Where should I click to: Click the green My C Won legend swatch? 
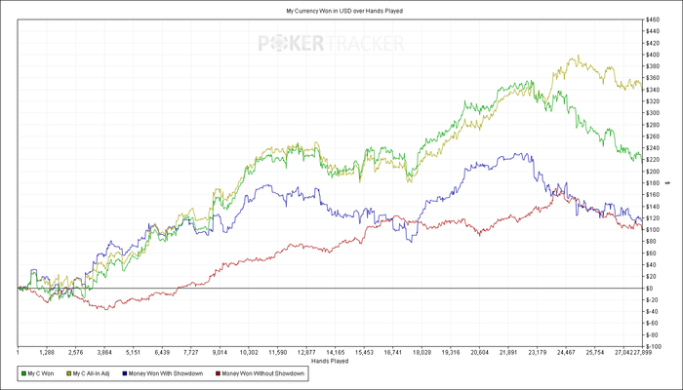tap(24, 373)
